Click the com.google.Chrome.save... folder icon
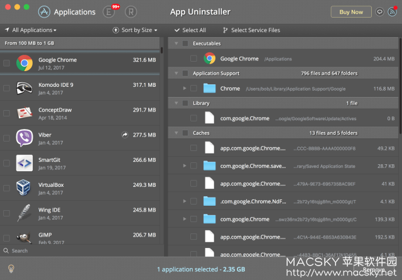The width and height of the screenshot is (402, 280). pyautogui.click(x=209, y=165)
